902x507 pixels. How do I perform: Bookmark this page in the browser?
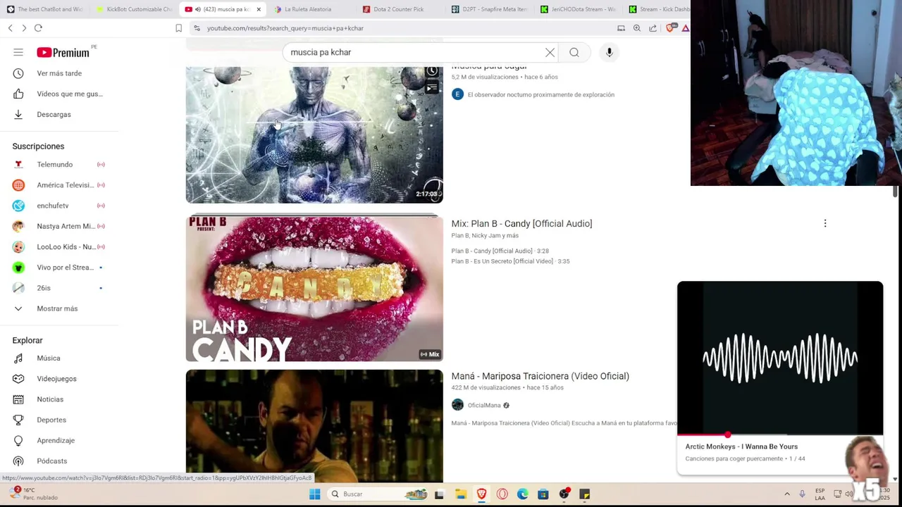coord(178,28)
